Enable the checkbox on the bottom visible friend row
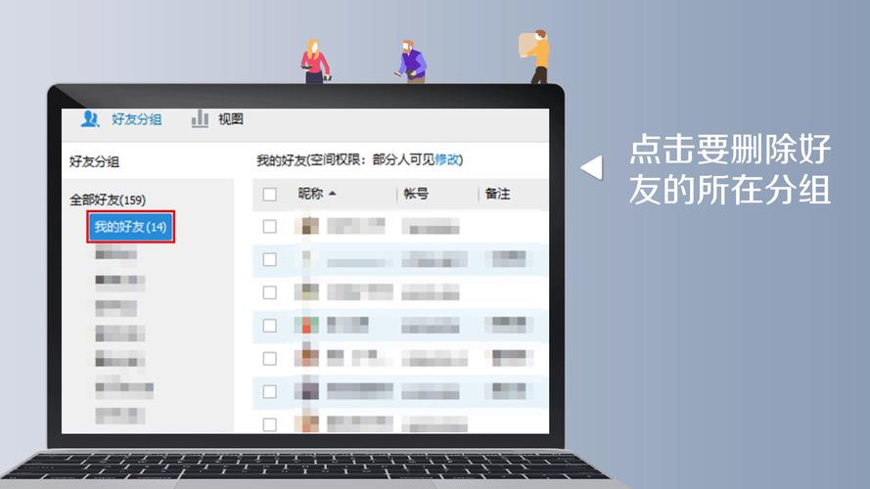870x489 pixels. tap(269, 423)
